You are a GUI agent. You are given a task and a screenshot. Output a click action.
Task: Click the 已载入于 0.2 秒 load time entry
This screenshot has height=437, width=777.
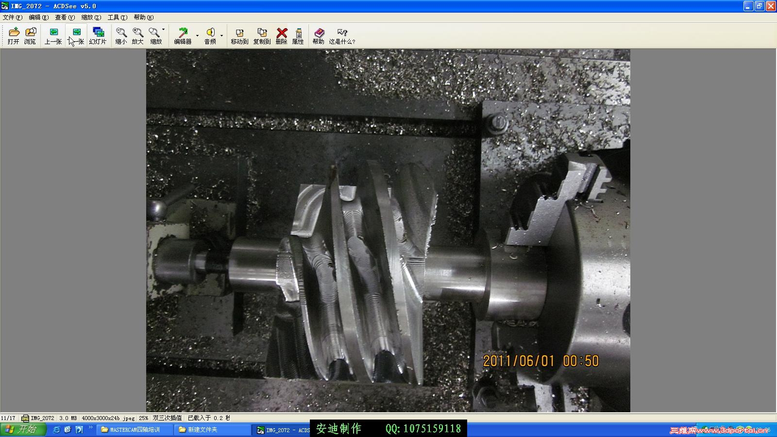209,418
